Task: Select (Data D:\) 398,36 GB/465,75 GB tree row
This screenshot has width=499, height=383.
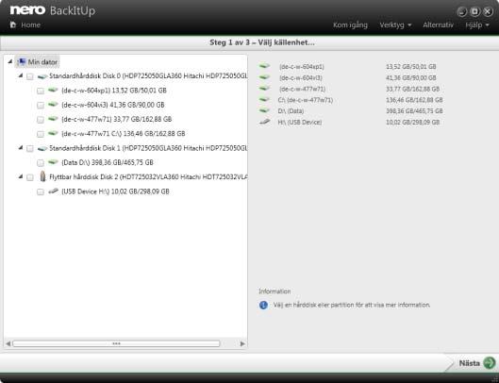Action: click(108, 162)
